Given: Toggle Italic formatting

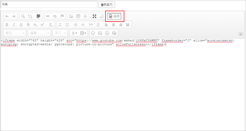Looking at the screenshot, I should click(x=14, y=25).
